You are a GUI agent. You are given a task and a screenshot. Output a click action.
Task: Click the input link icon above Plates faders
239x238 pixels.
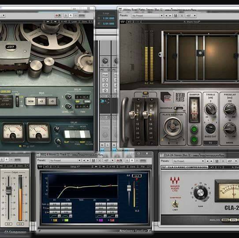[x=145, y=93]
